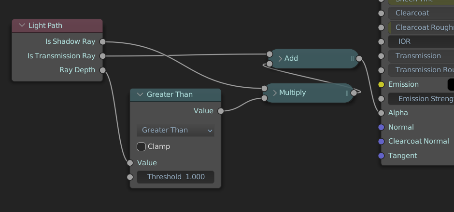Adjust the Transmission slider field
Screen dimensions: 454x212
(x=421, y=56)
